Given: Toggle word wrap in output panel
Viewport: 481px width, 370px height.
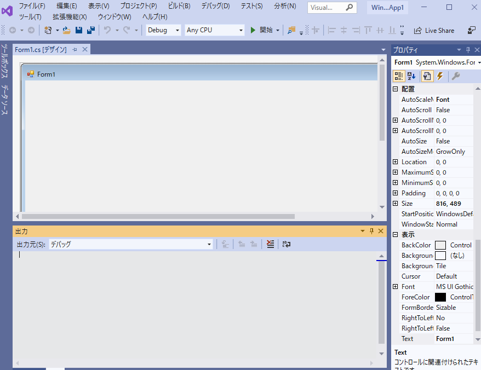Looking at the screenshot, I should click(x=286, y=244).
